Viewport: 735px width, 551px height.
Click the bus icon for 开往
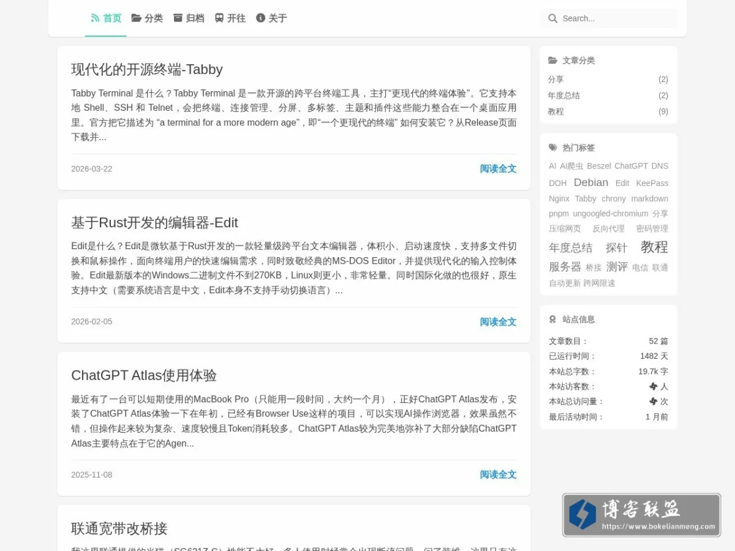(x=219, y=18)
